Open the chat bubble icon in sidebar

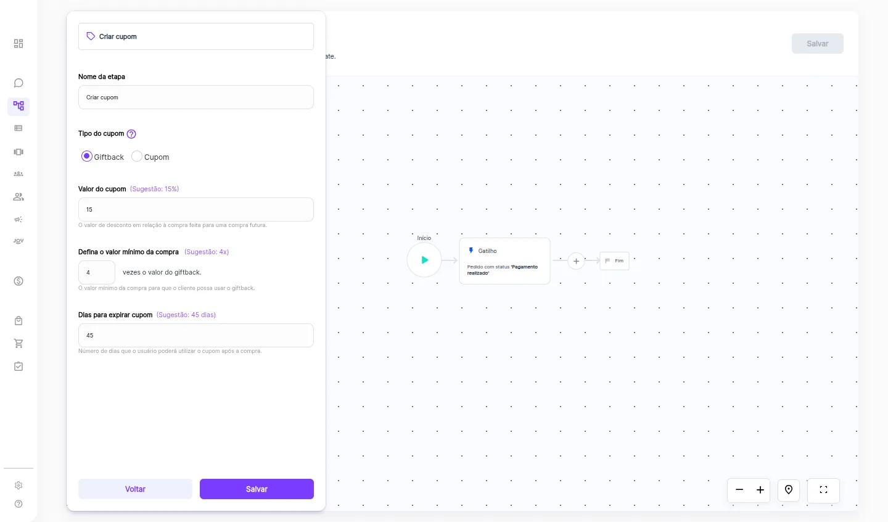click(x=18, y=83)
